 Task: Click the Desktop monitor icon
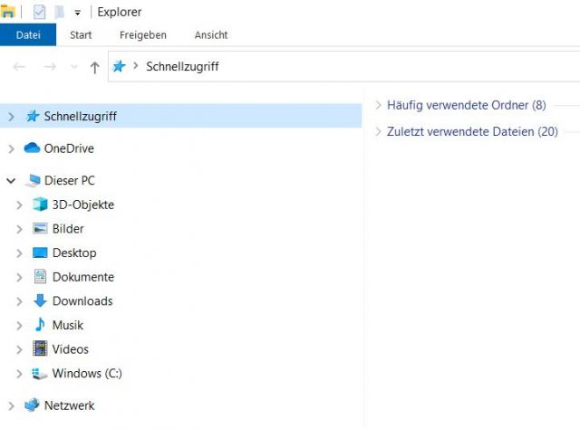[x=40, y=253]
